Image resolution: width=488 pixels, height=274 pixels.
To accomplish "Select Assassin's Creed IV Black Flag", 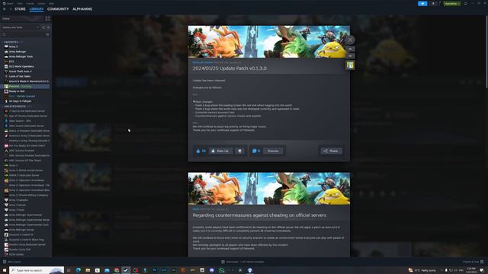I will [26, 240].
